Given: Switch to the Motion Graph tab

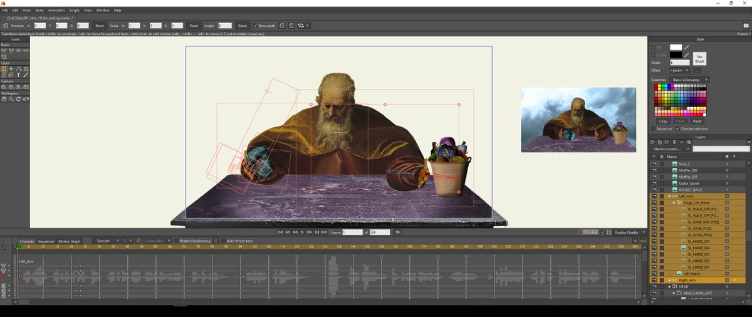Looking at the screenshot, I should pyautogui.click(x=69, y=241).
